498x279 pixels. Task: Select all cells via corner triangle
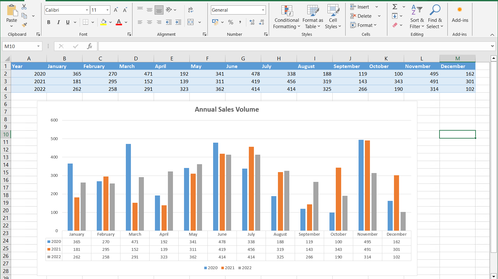tap(7, 59)
